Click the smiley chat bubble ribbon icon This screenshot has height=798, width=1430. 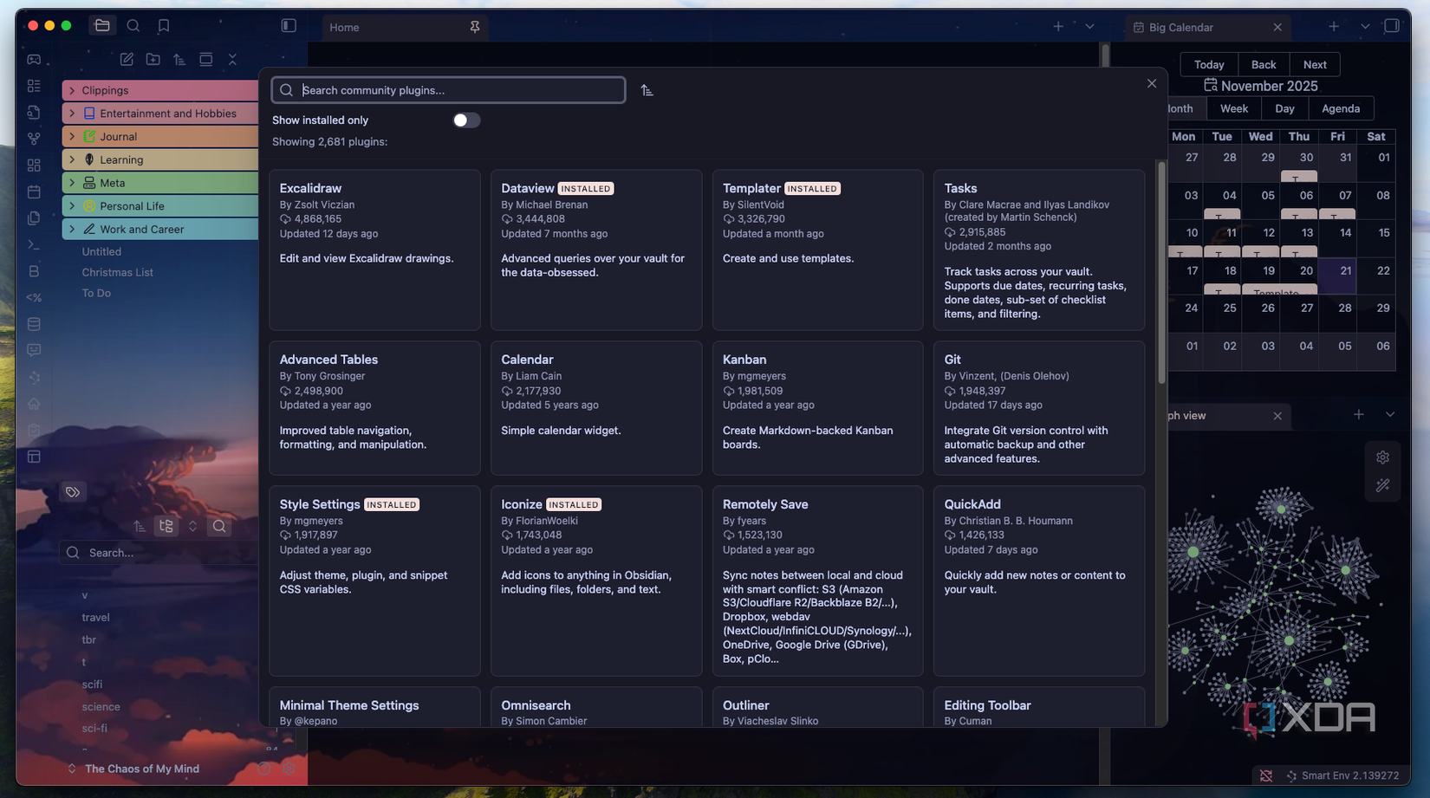tap(34, 350)
